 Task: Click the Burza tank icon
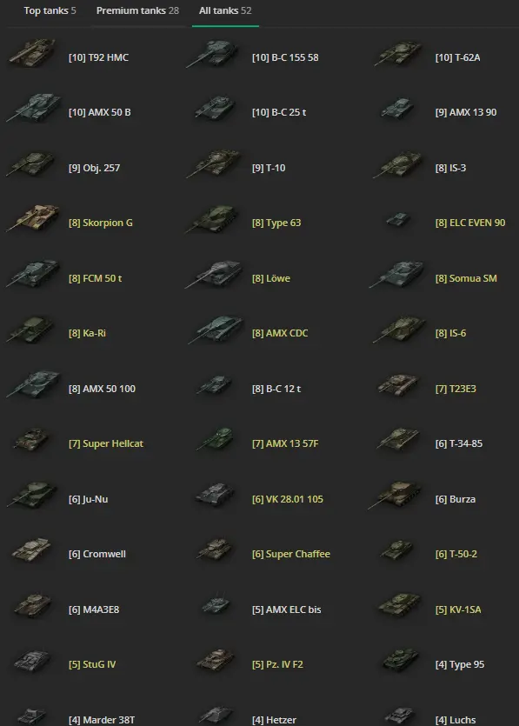[395, 495]
